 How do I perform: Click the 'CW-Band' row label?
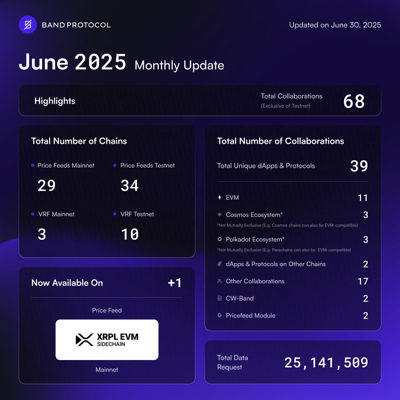[x=240, y=298]
